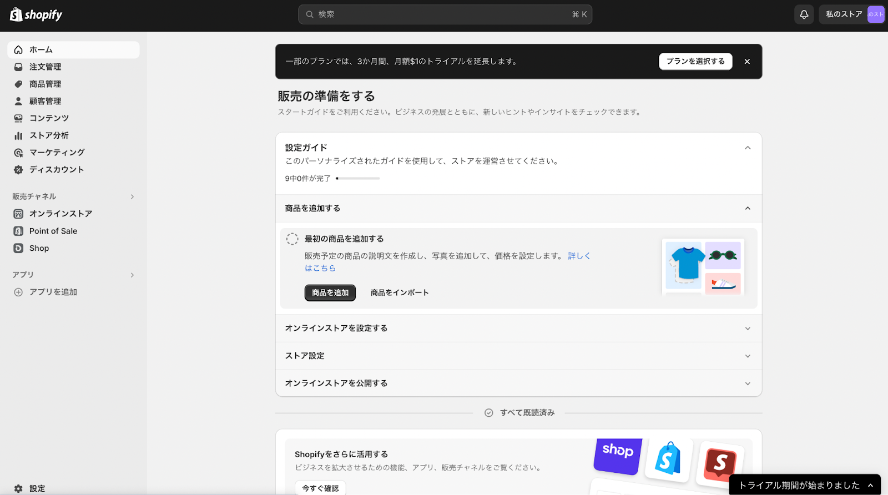Image resolution: width=888 pixels, height=495 pixels.
Task: Expand the オンラインストアを設定する section
Action: (x=748, y=329)
